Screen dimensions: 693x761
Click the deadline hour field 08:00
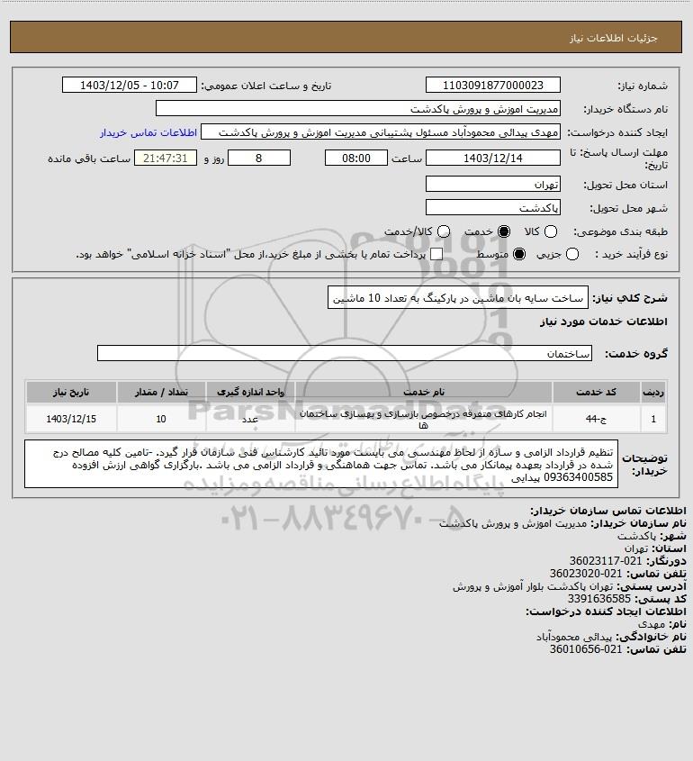pyautogui.click(x=356, y=159)
